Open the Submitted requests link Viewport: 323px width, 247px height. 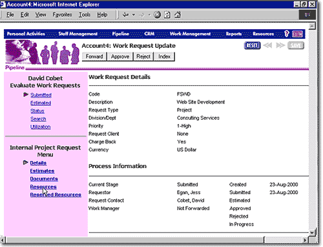tap(41, 95)
